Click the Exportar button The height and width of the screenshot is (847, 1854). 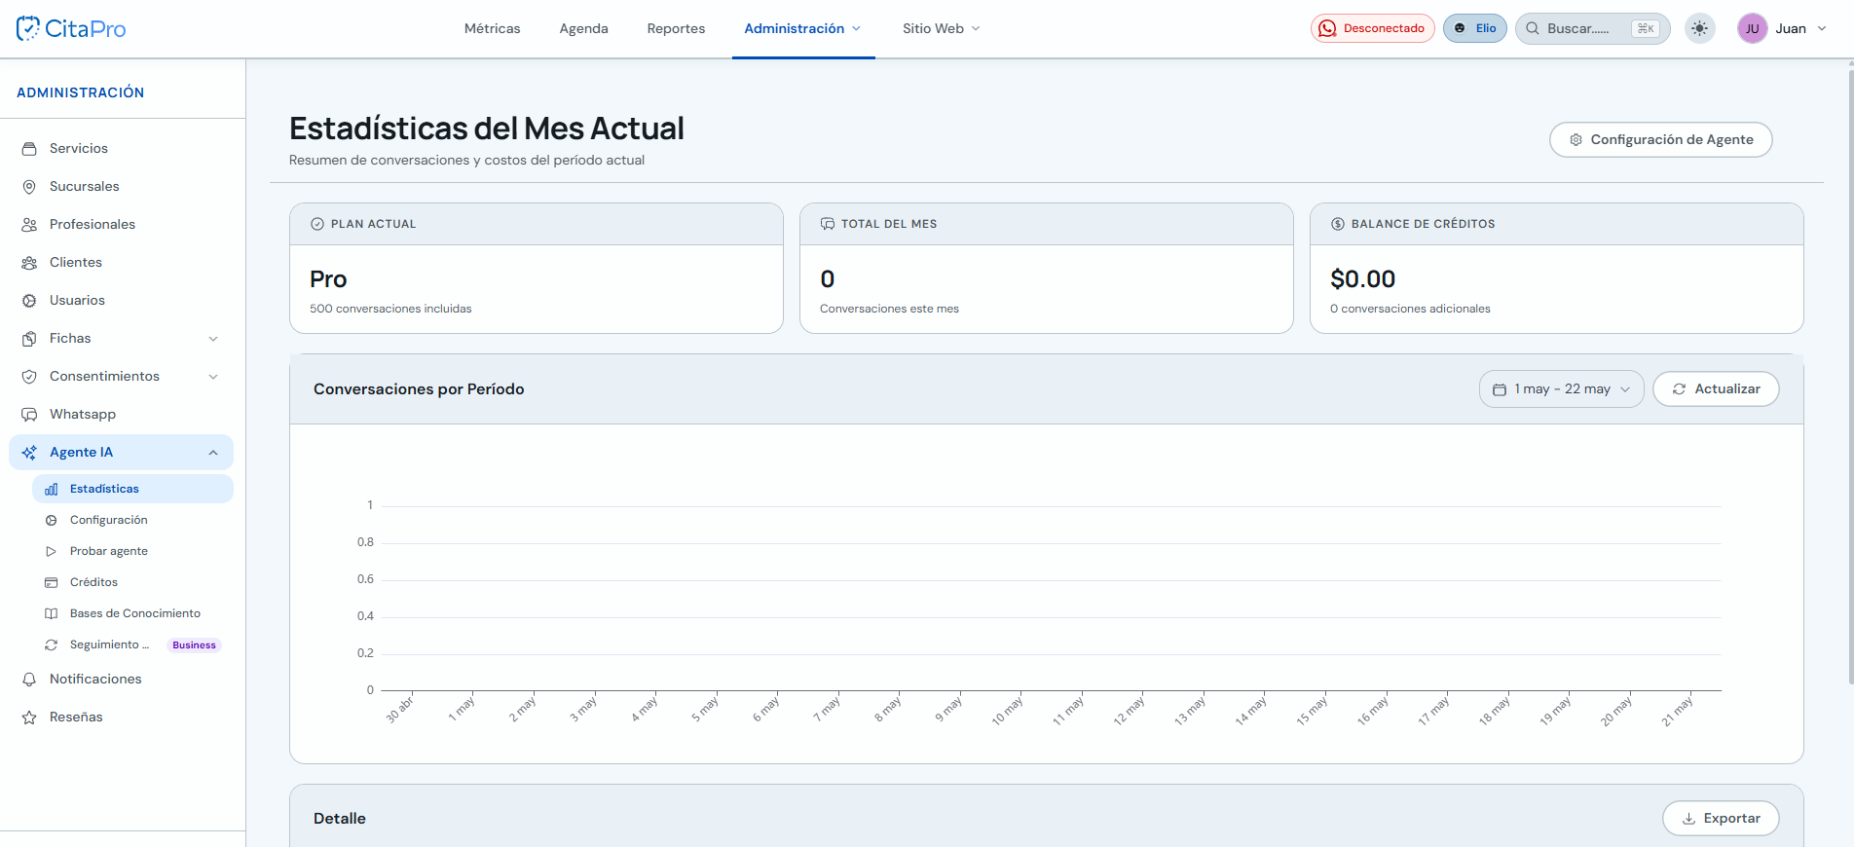point(1721,818)
